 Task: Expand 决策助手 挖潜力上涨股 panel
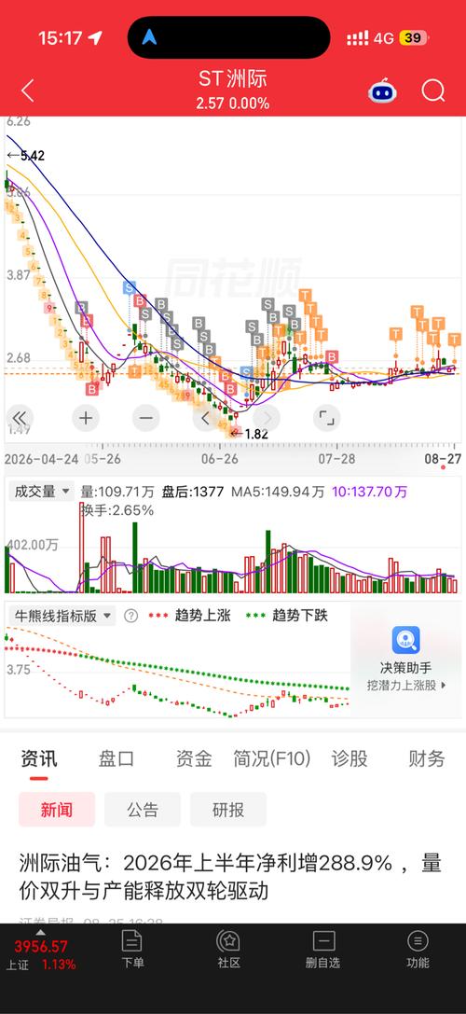406,660
